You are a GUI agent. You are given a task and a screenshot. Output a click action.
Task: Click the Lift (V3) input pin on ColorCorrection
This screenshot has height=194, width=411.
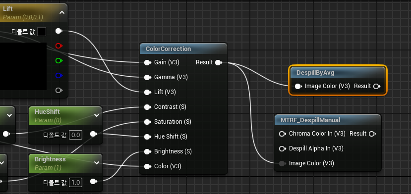148,92
